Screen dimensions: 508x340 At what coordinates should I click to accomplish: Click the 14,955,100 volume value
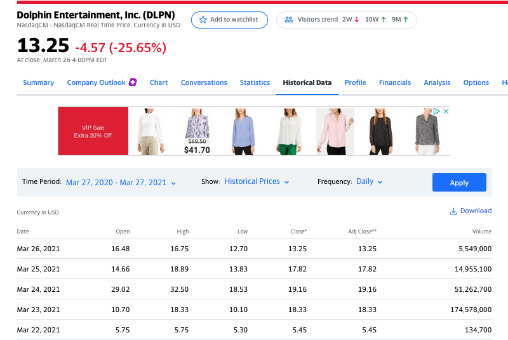(x=473, y=269)
